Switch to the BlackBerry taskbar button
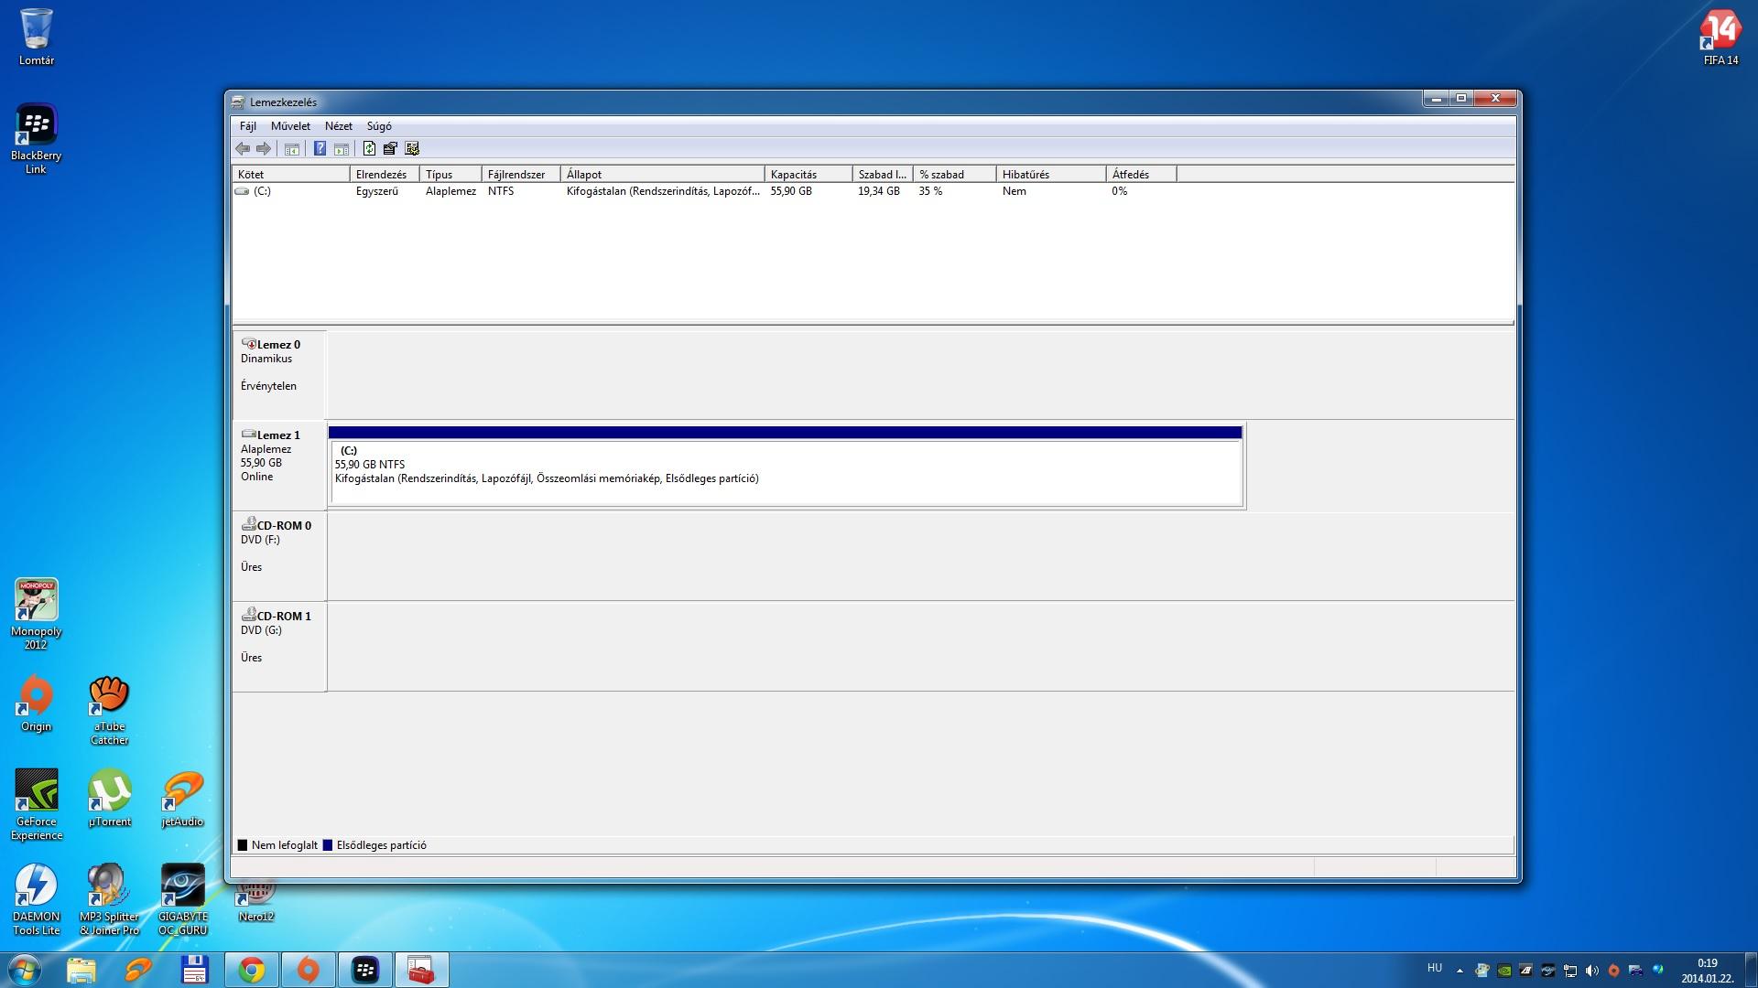 (x=365, y=970)
